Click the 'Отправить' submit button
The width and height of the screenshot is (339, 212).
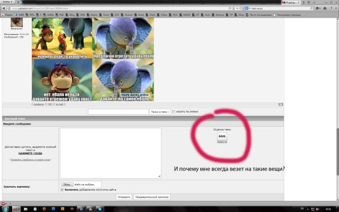click(124, 197)
